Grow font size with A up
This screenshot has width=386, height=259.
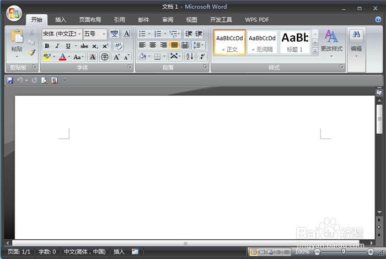coord(116,57)
